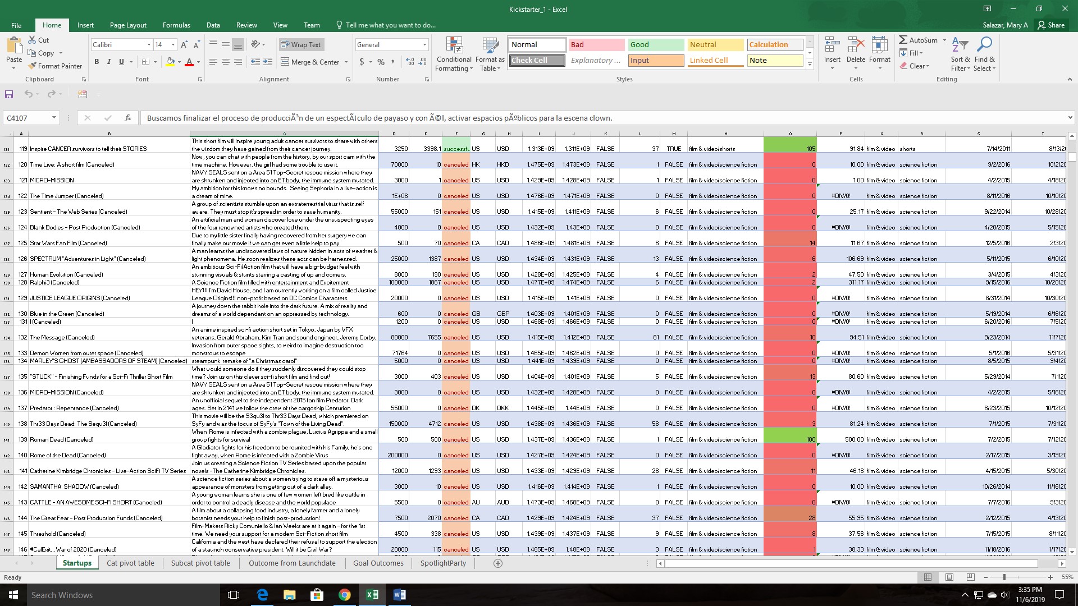Screen dimensions: 1078x606
Task: Open the General number format dropdown
Action: [424, 44]
